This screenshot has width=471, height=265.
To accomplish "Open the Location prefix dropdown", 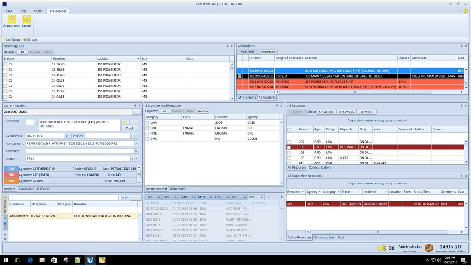I will pos(35,122).
